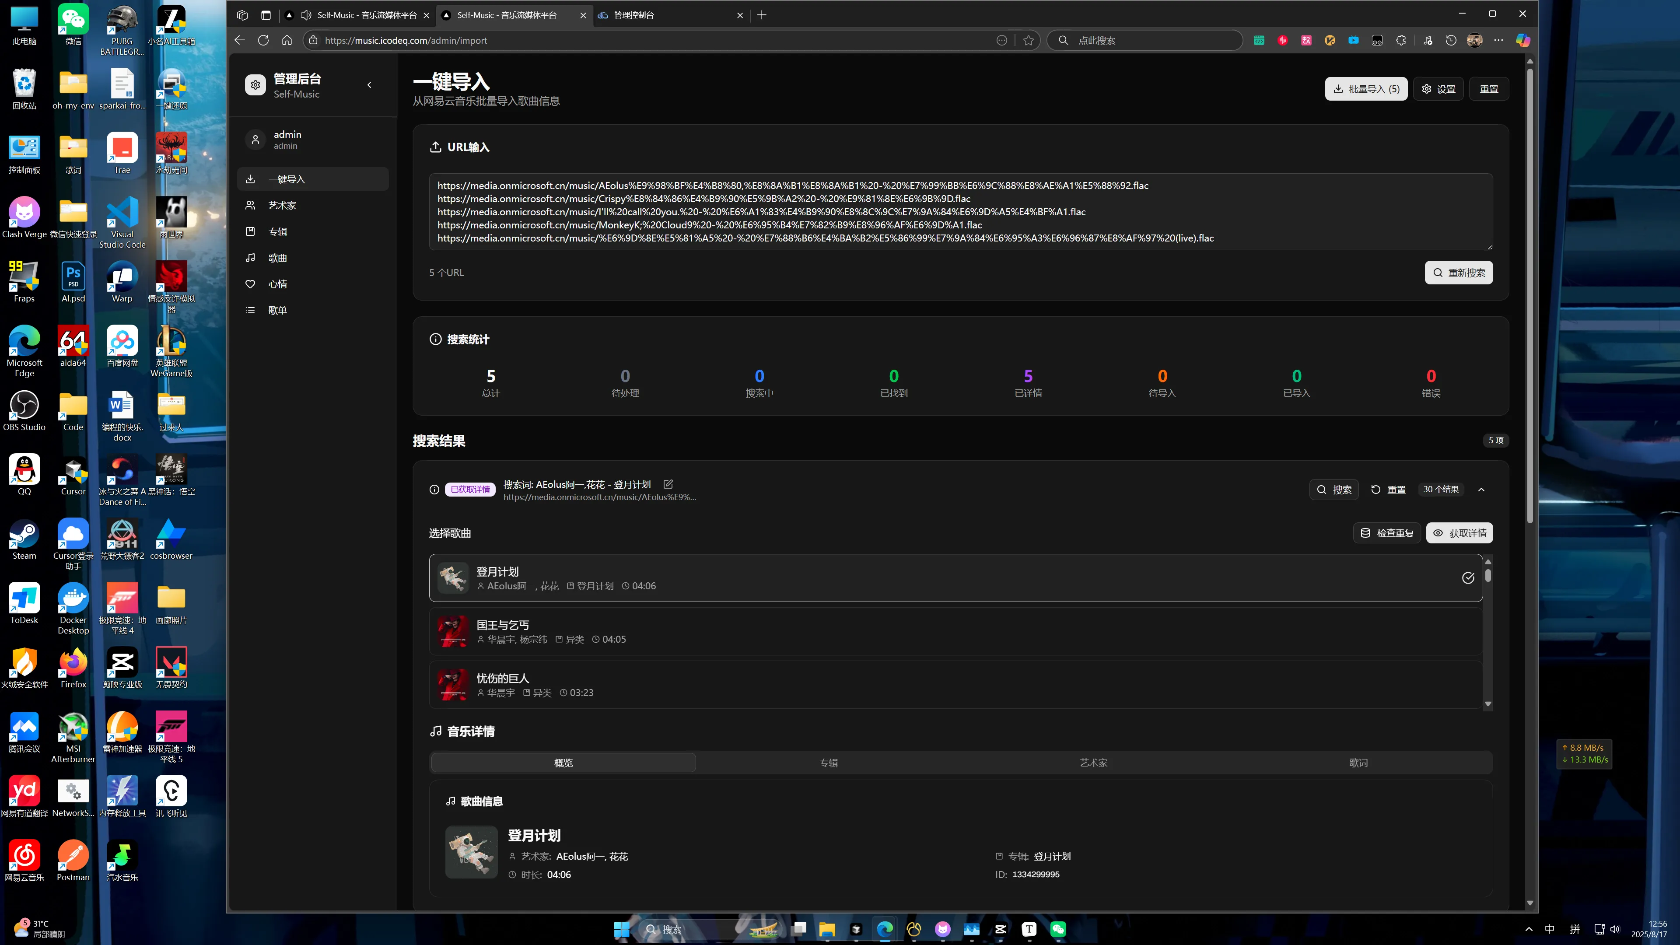
Task: Collapse the first search result with the chevron
Action: [1481, 490]
